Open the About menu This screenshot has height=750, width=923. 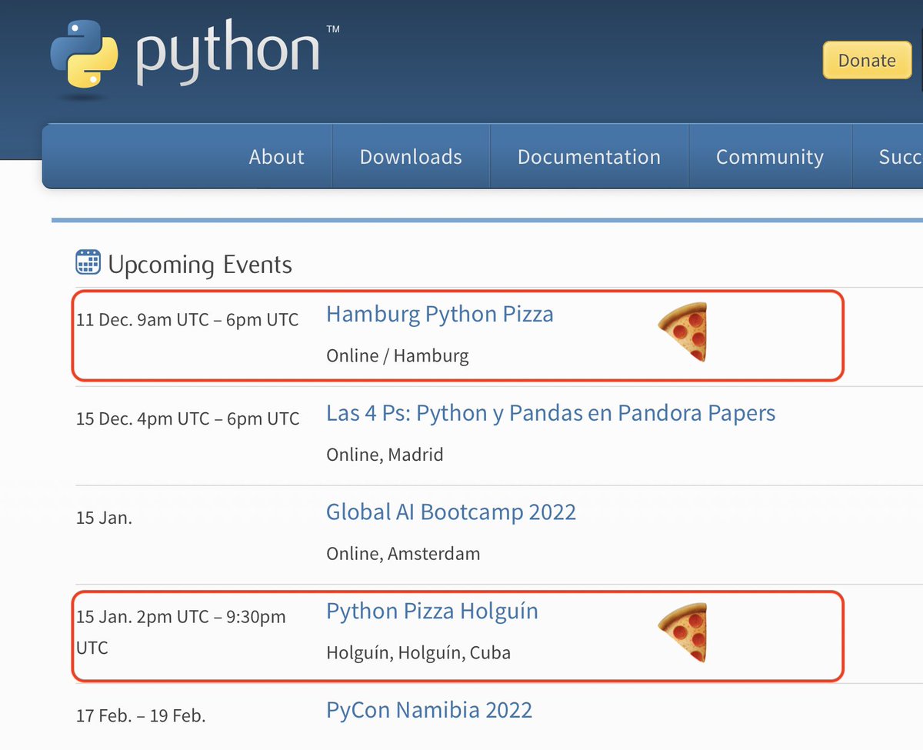click(x=276, y=157)
